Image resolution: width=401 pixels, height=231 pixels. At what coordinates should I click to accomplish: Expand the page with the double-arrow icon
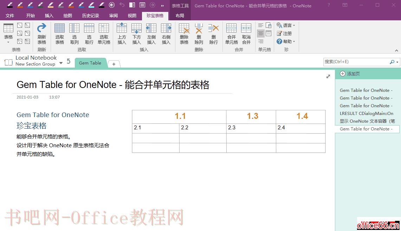[328, 76]
